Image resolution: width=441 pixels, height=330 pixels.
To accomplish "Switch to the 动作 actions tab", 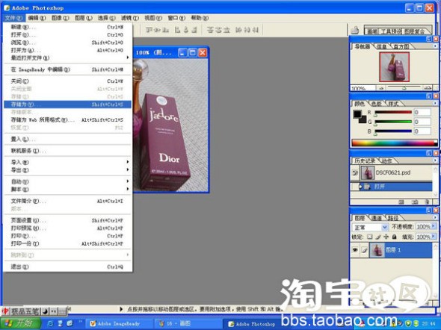I will (387, 161).
